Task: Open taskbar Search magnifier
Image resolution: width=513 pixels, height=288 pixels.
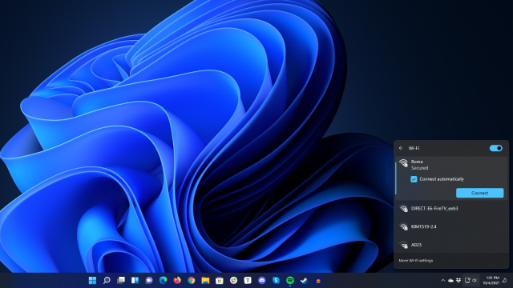Action: [x=107, y=280]
